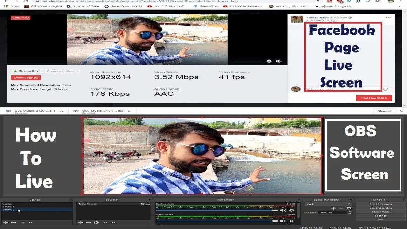This screenshot has height=229, width=407.
Task: Open Farhan Naqvi profile link
Action: [317, 17]
